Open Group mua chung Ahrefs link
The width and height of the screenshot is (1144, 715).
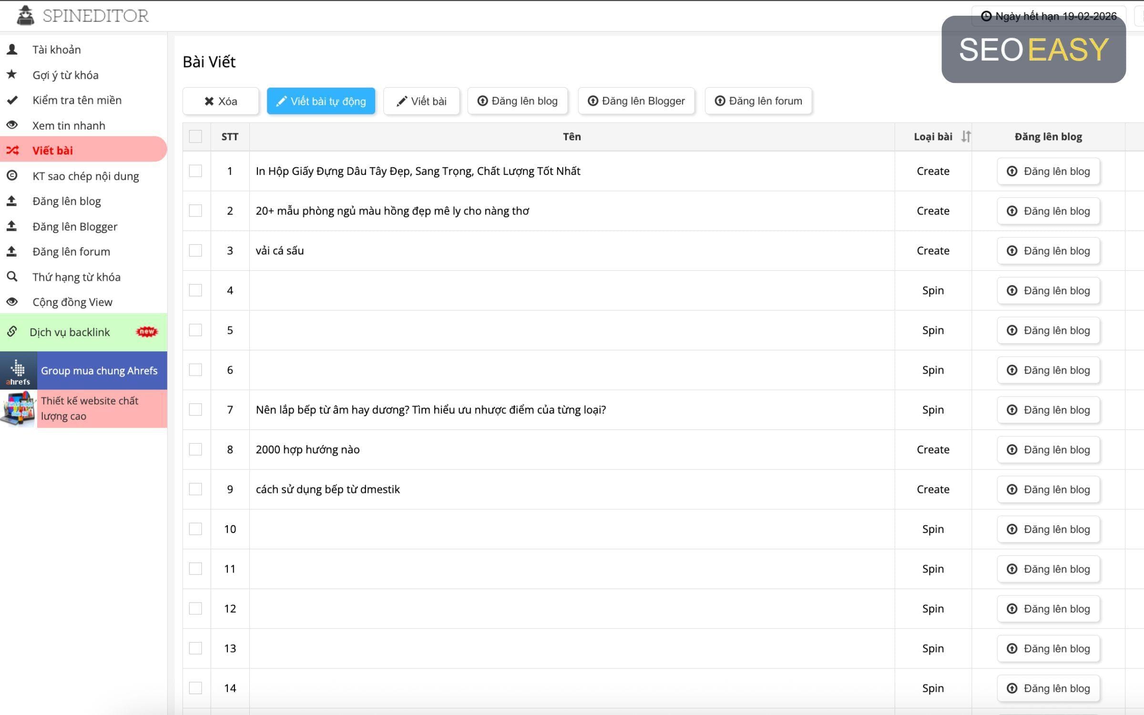[x=99, y=371]
